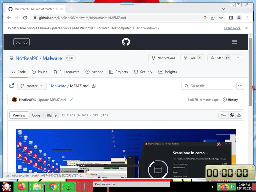
Task: Switch to the Issues tab
Action: coord(39,72)
